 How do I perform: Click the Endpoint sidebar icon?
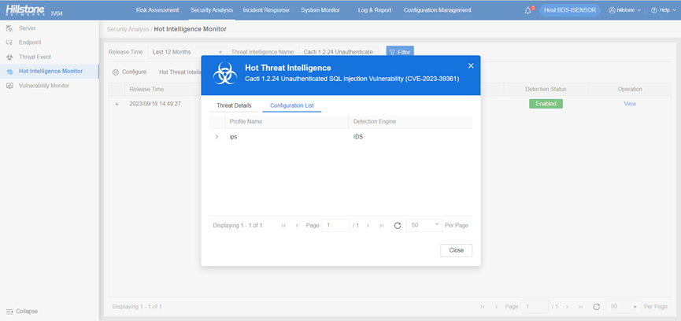(9, 42)
